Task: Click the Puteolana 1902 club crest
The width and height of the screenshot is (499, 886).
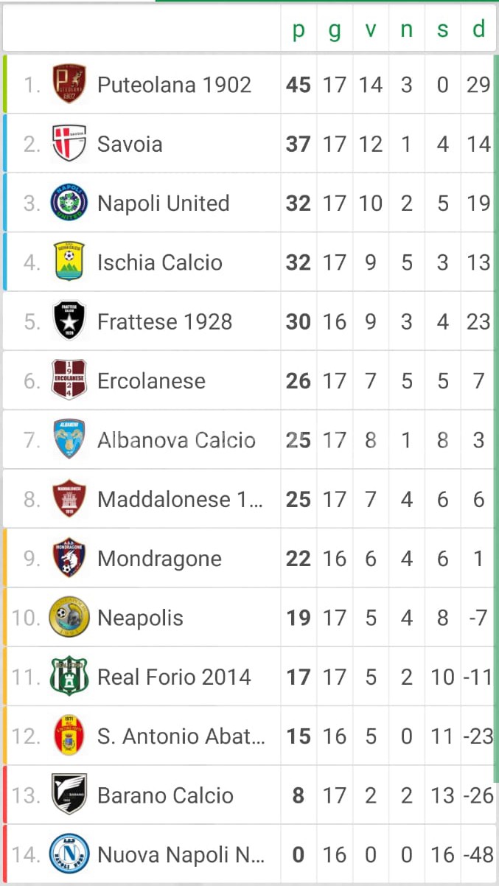Action: coord(69,84)
